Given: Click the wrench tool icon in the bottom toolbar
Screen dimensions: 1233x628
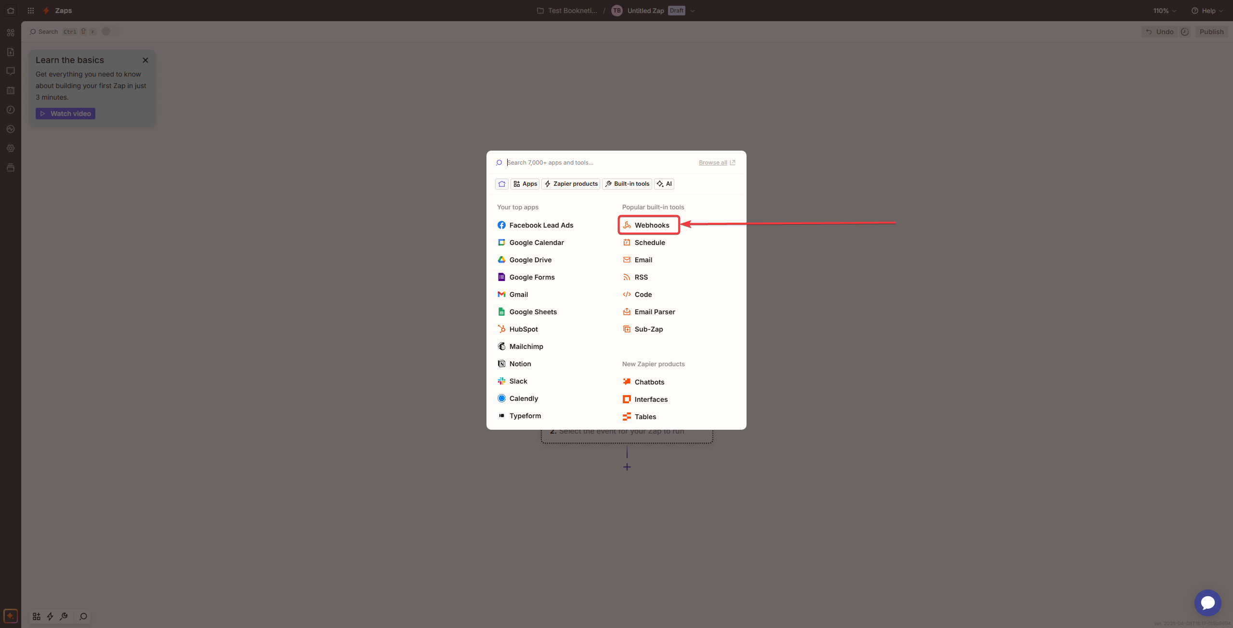Looking at the screenshot, I should click(x=64, y=616).
